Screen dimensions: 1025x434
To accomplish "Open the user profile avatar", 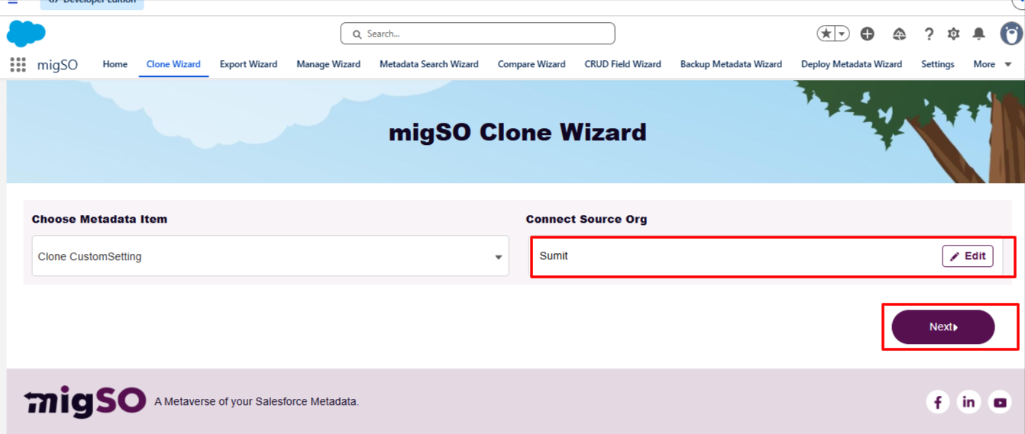I will 1011,34.
